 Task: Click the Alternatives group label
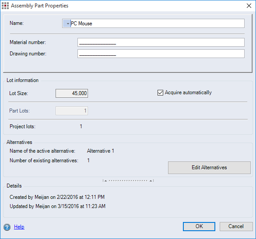19,142
